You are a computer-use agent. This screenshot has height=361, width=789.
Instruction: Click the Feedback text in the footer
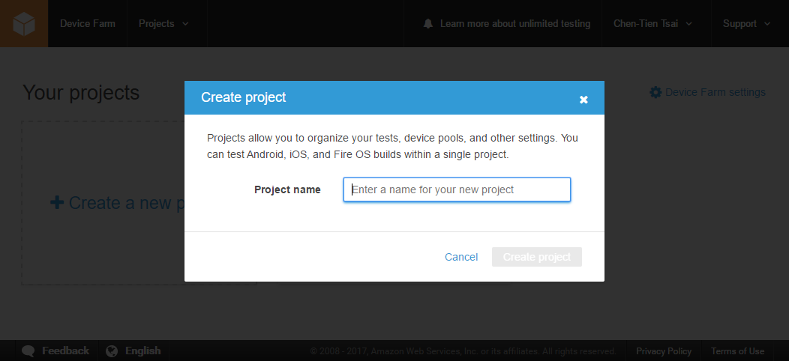[x=65, y=351]
